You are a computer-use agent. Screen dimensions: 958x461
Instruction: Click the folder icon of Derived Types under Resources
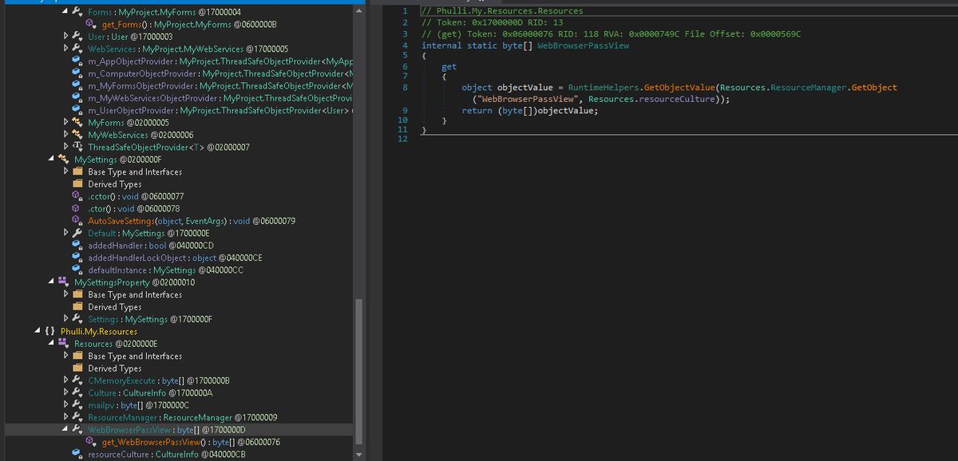77,368
